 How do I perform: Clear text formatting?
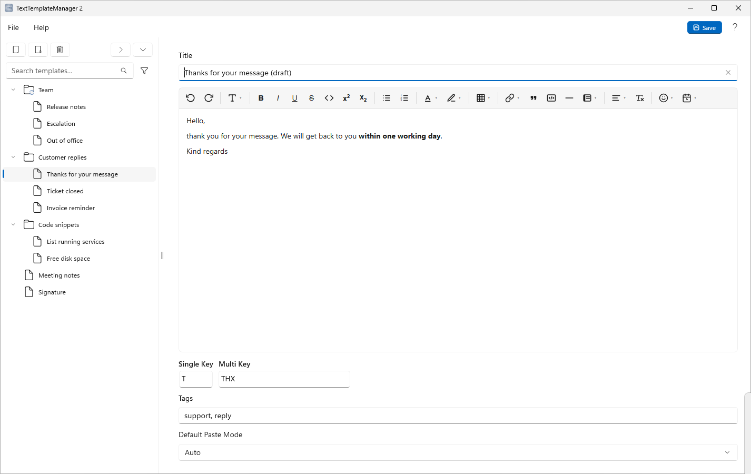[x=640, y=98]
